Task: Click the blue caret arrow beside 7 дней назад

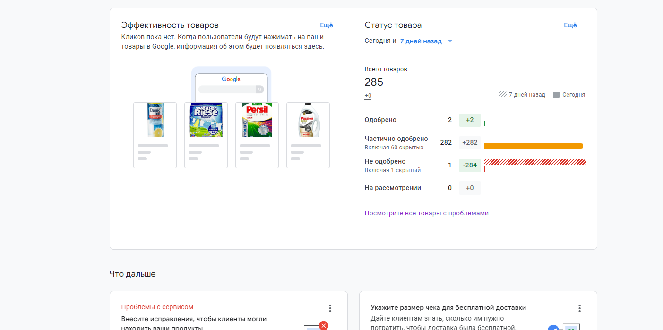Action: click(450, 41)
